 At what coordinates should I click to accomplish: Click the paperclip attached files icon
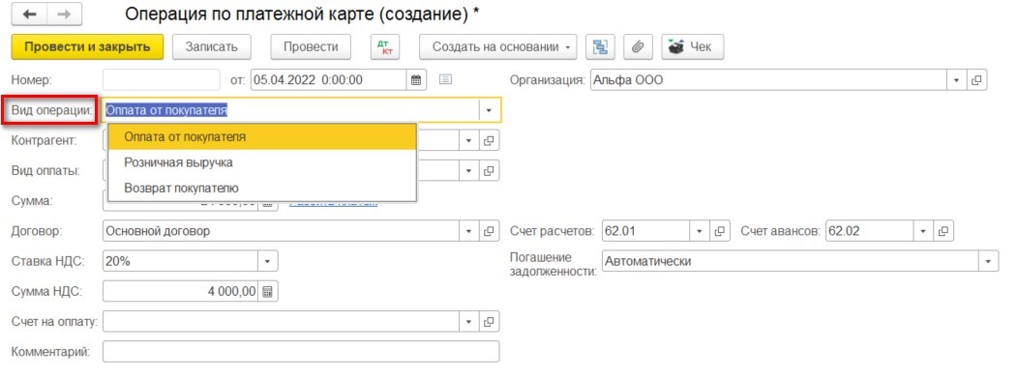click(638, 46)
